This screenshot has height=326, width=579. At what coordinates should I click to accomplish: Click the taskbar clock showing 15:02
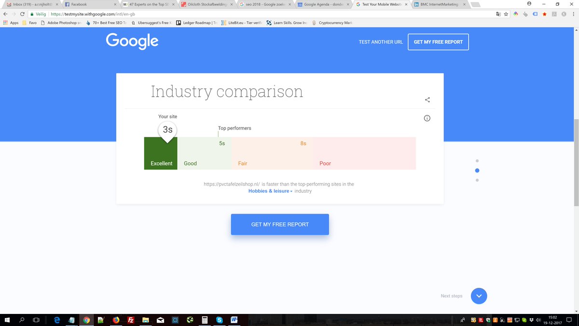click(x=553, y=320)
